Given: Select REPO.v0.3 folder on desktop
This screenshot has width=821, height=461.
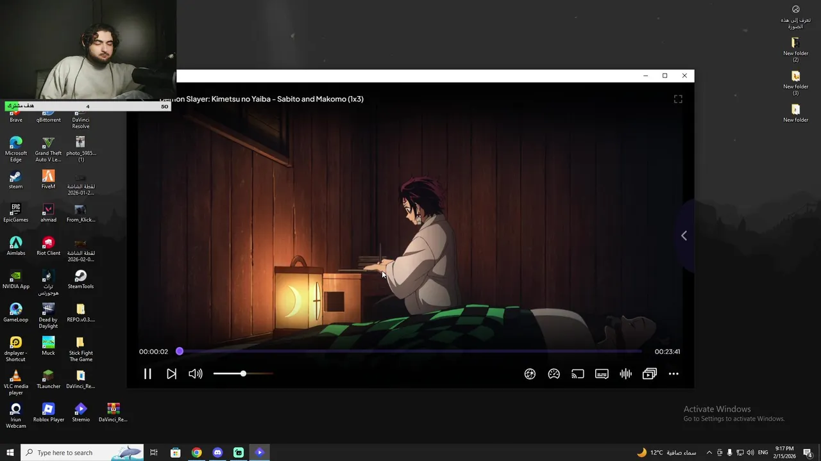Looking at the screenshot, I should click(x=81, y=312).
